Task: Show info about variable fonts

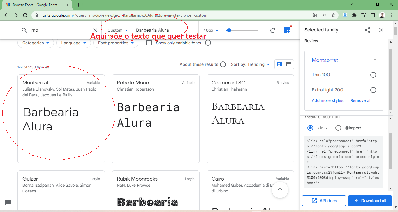Action: [x=208, y=43]
